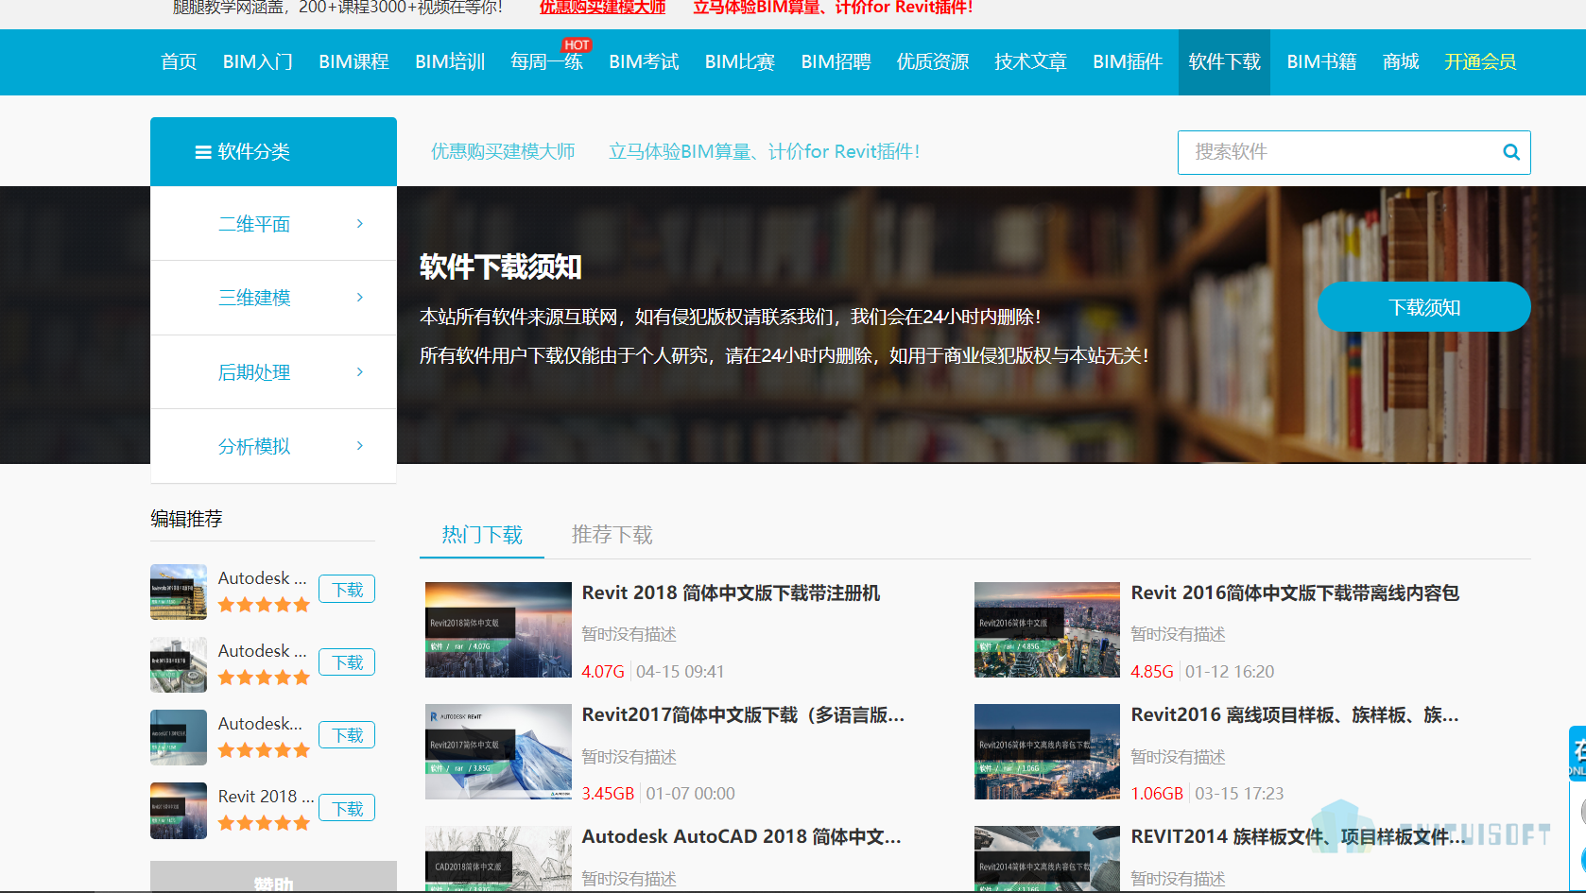Open Revit 2018 简体中文版下载带注册机 title
The height and width of the screenshot is (893, 1586).
pyautogui.click(x=731, y=592)
